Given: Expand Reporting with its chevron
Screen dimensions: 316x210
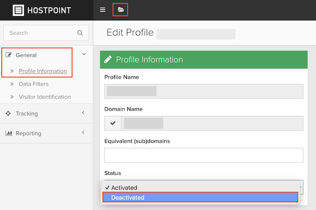Looking at the screenshot, I should click(83, 132).
